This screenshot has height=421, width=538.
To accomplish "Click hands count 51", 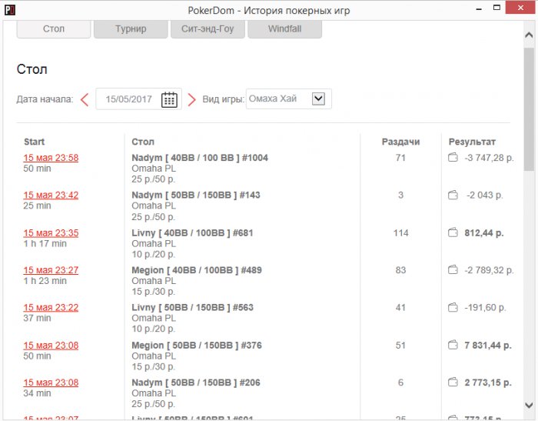I will click(400, 345).
